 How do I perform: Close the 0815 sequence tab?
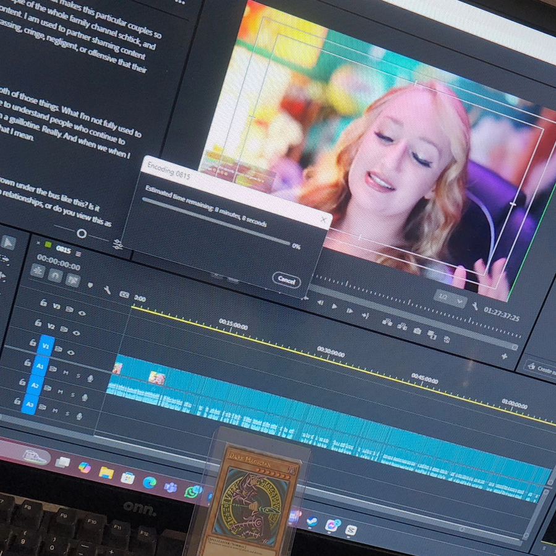[x=38, y=243]
